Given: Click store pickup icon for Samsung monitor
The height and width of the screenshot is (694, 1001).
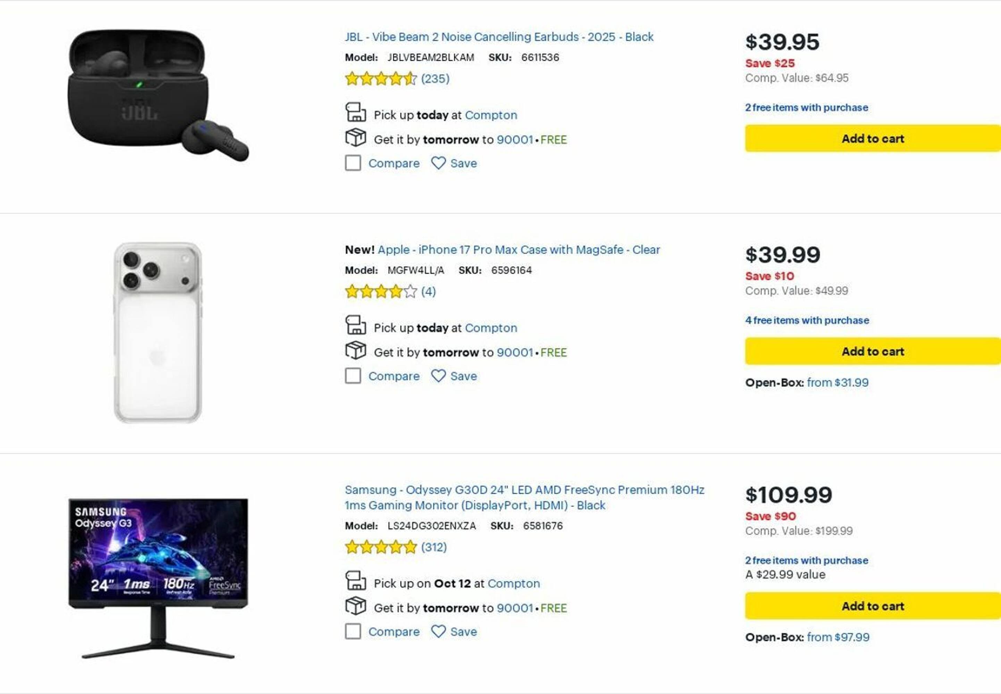Looking at the screenshot, I should click(355, 581).
